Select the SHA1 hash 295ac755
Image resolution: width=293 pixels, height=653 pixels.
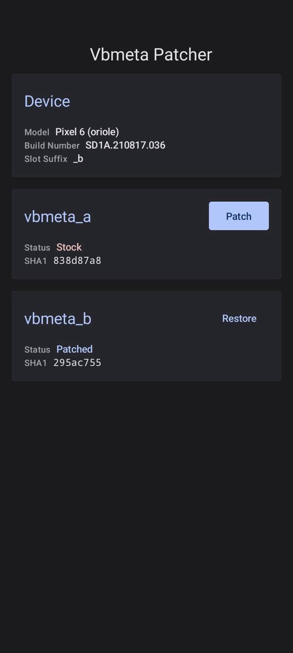click(x=77, y=363)
